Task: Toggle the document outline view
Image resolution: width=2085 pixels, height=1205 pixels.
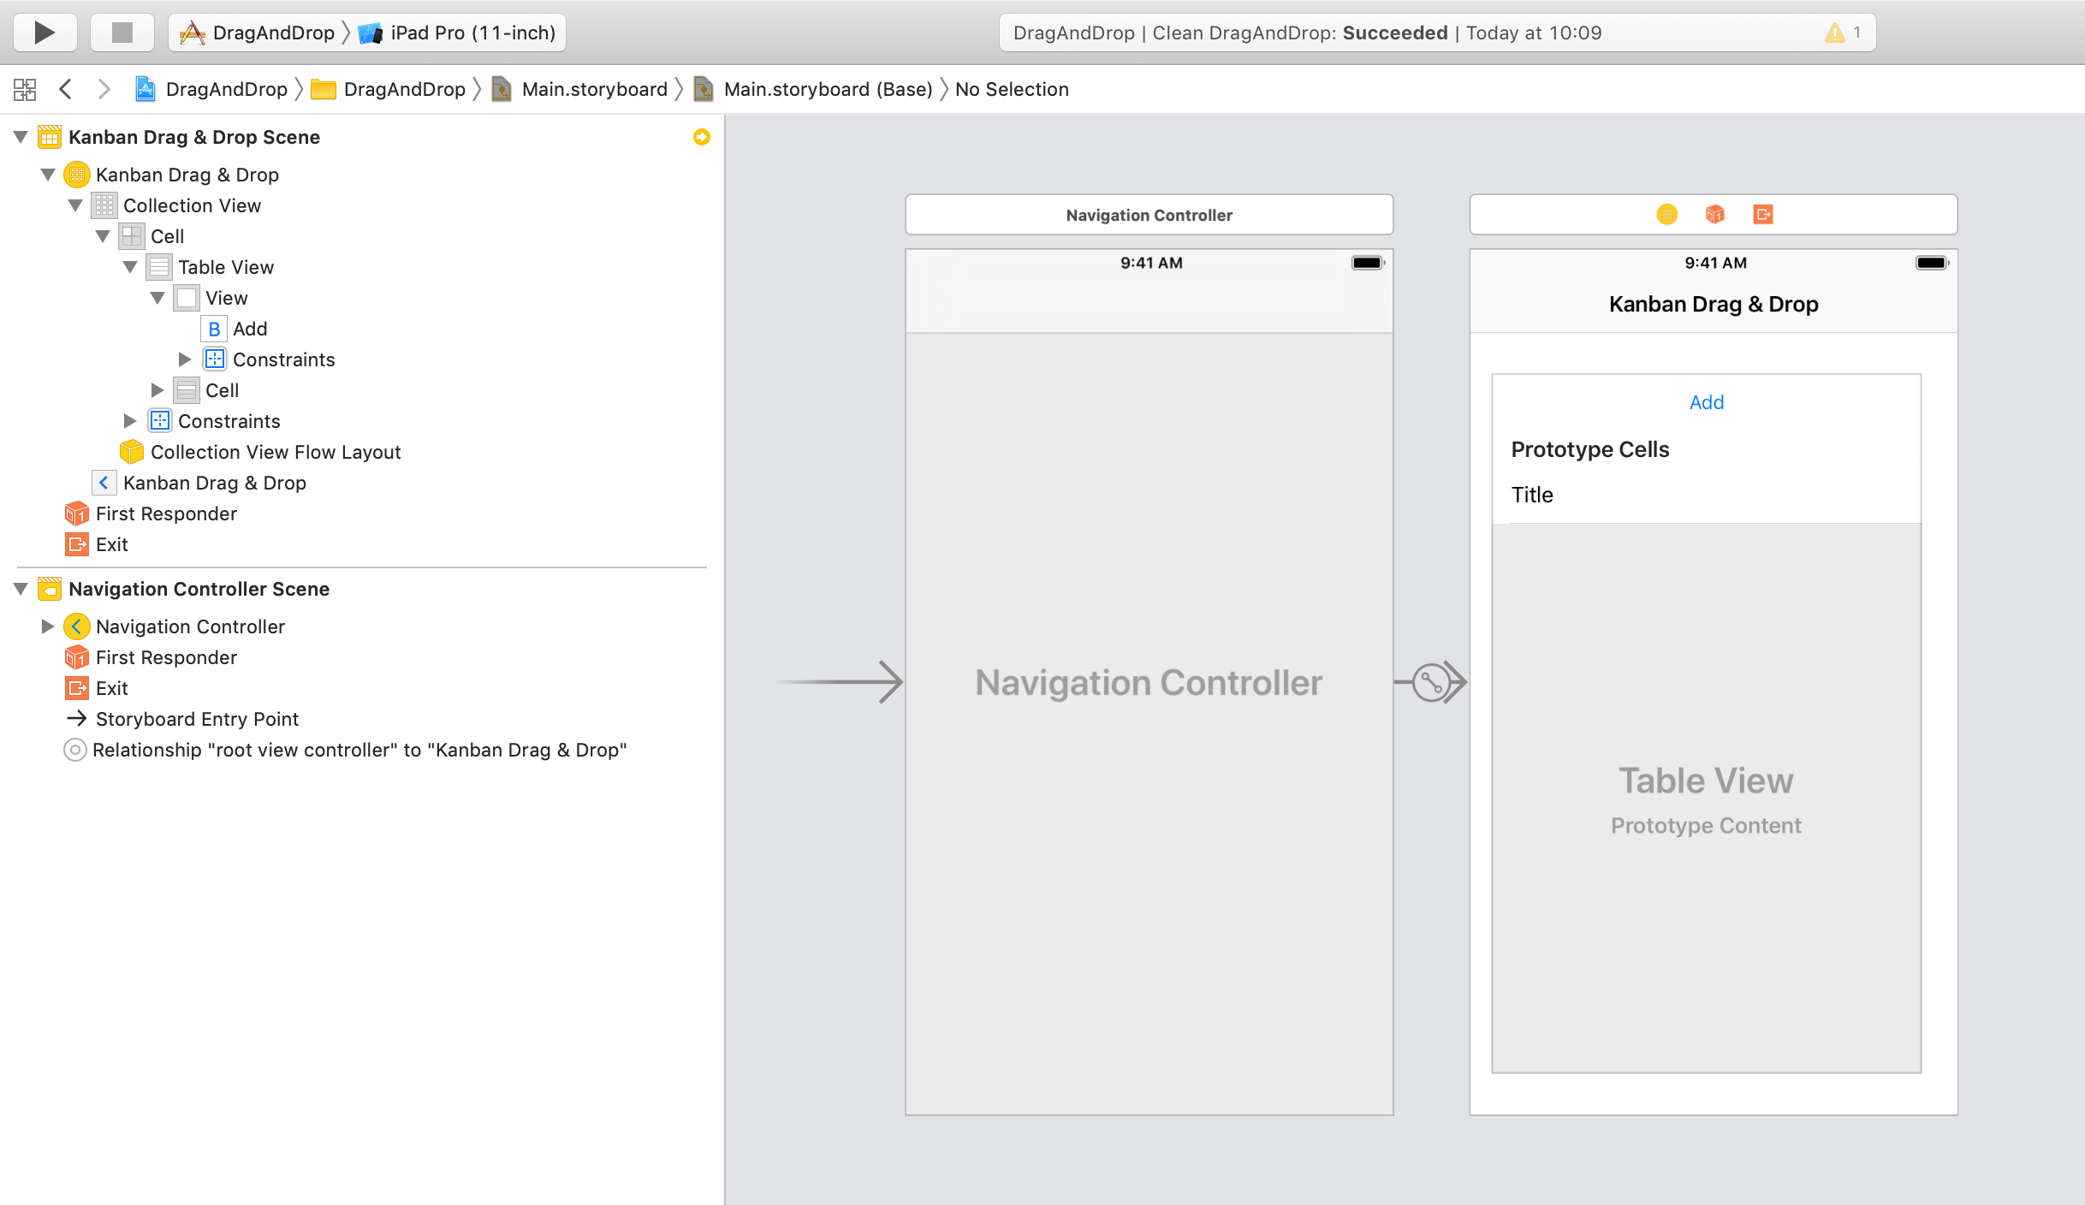Action: point(25,89)
